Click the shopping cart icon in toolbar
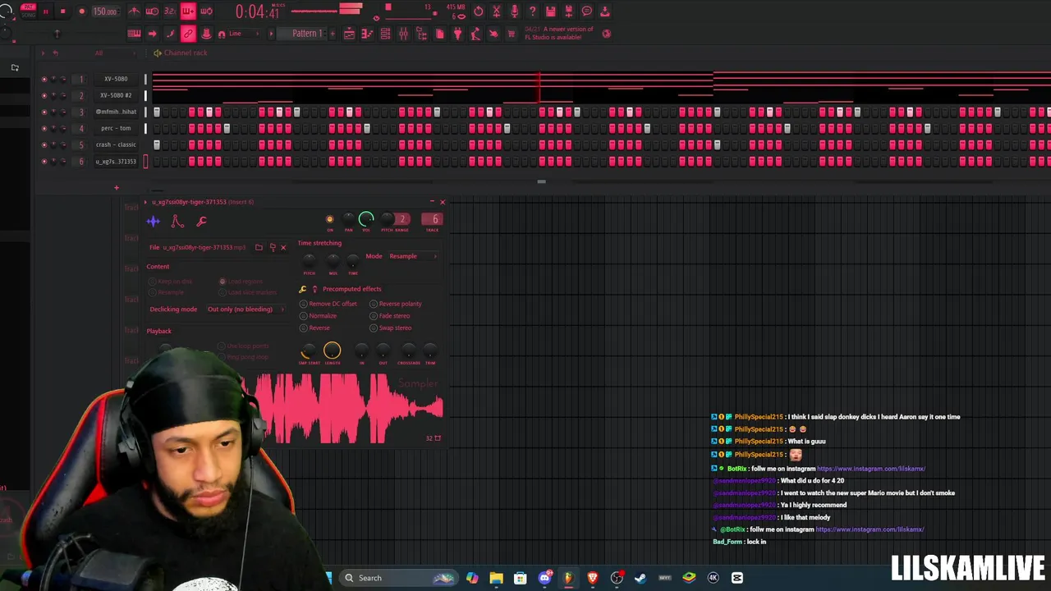The image size is (1051, 591). coord(512,34)
